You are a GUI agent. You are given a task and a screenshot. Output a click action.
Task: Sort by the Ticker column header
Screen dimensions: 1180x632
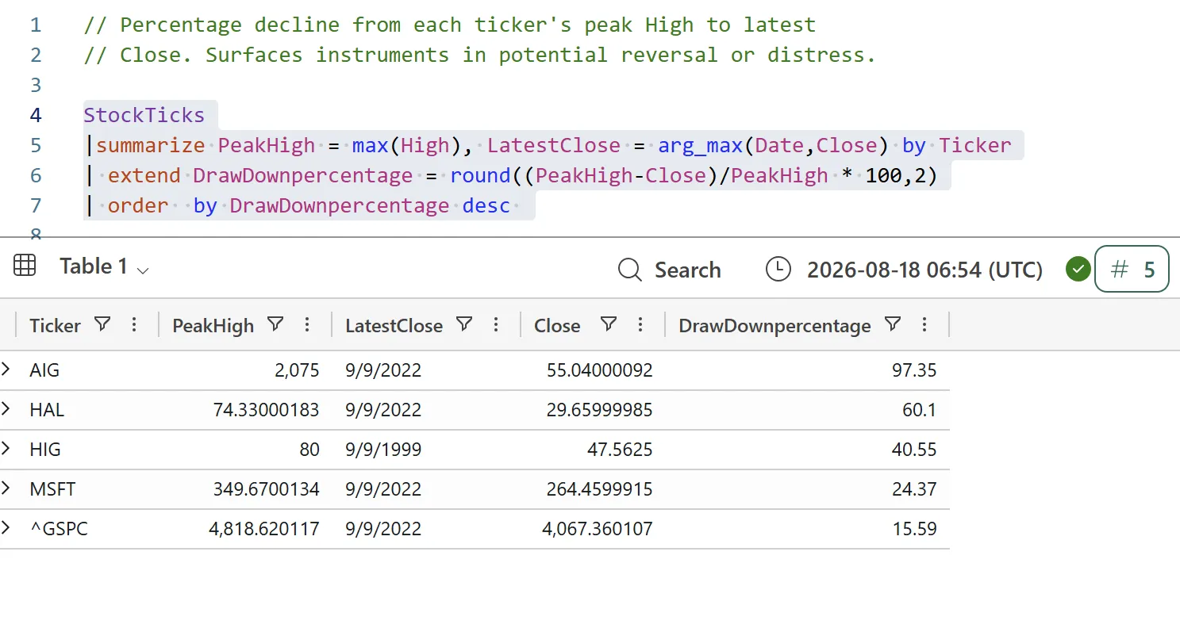click(x=55, y=326)
